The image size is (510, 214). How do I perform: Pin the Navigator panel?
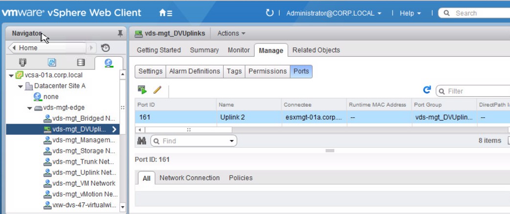click(120, 33)
